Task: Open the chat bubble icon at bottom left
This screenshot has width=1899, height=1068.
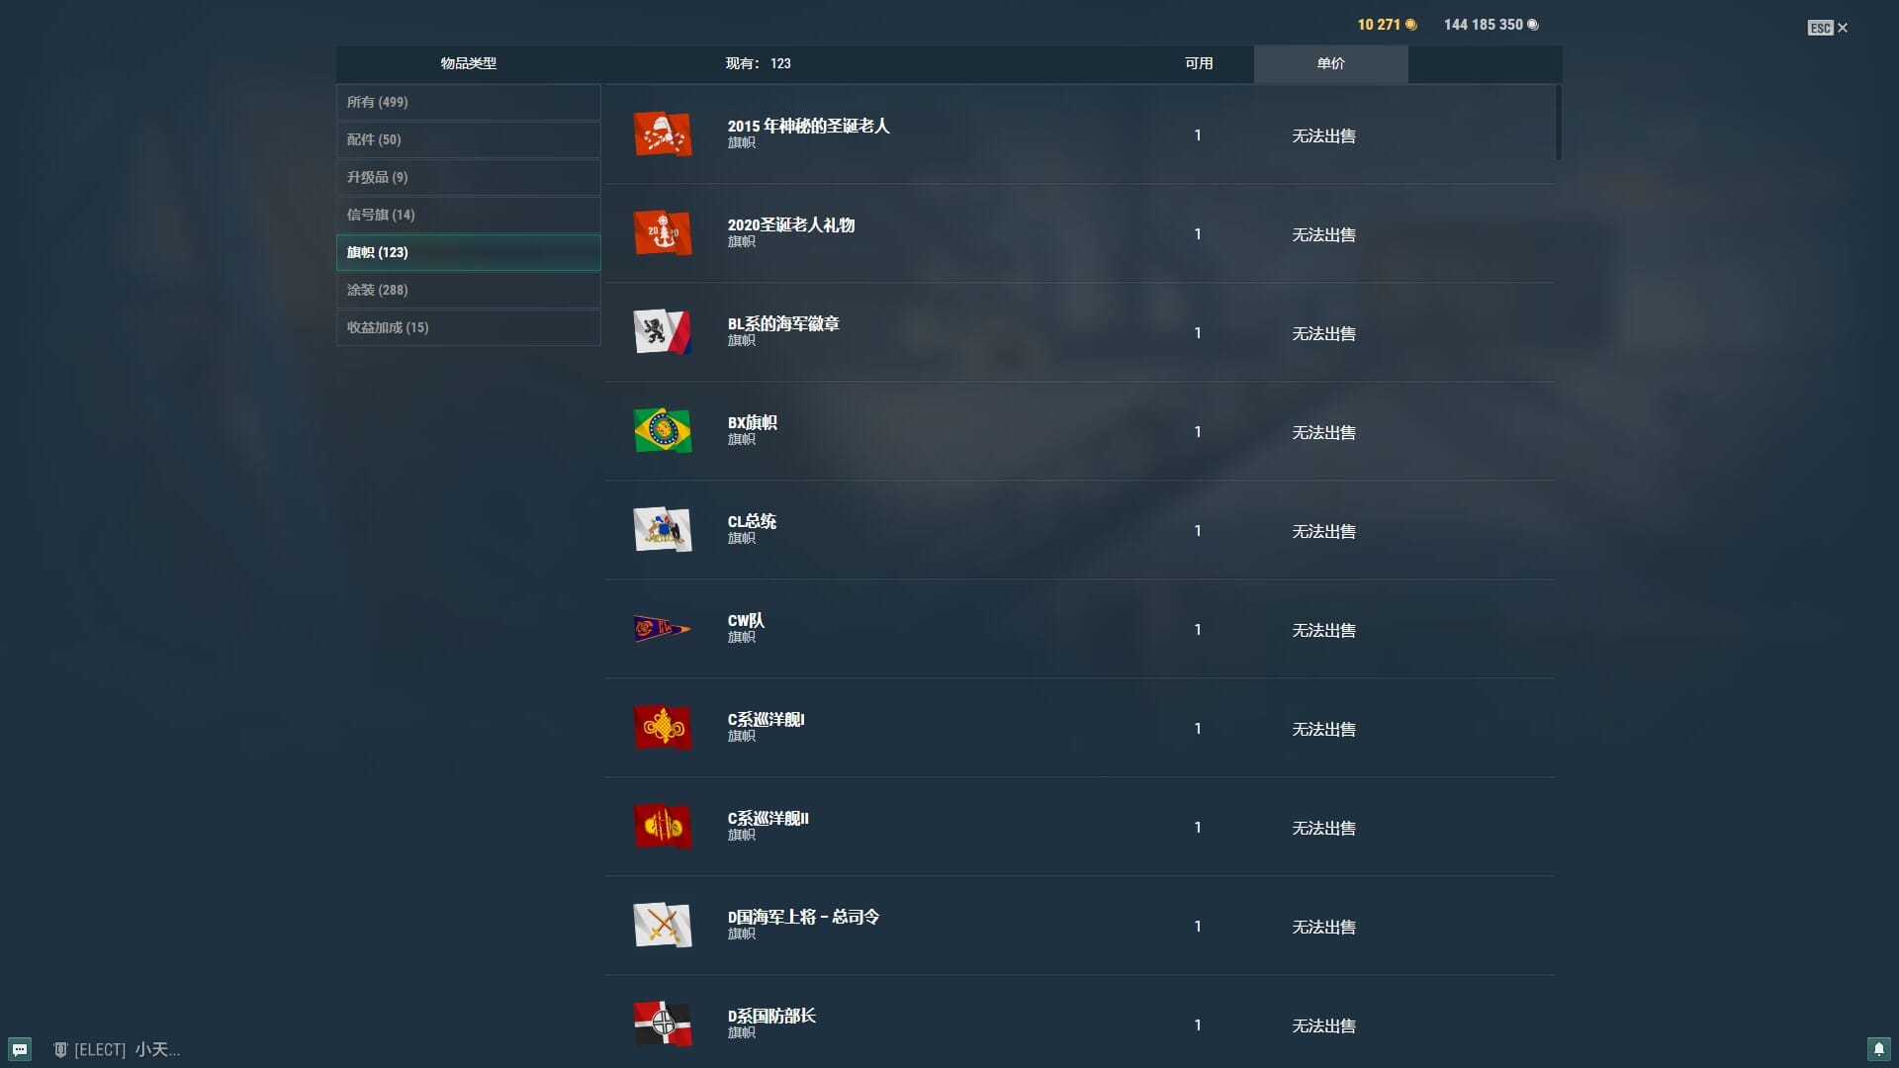Action: click(x=20, y=1049)
